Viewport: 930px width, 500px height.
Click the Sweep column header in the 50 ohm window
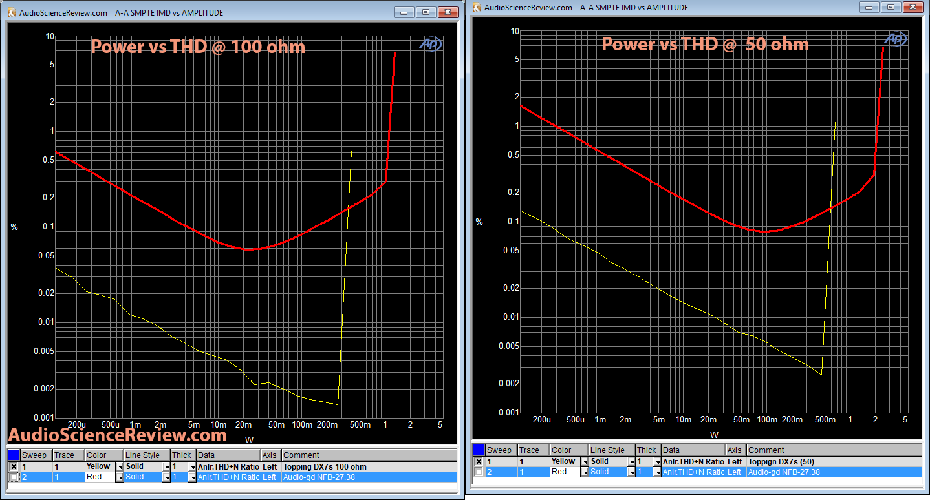501,450
